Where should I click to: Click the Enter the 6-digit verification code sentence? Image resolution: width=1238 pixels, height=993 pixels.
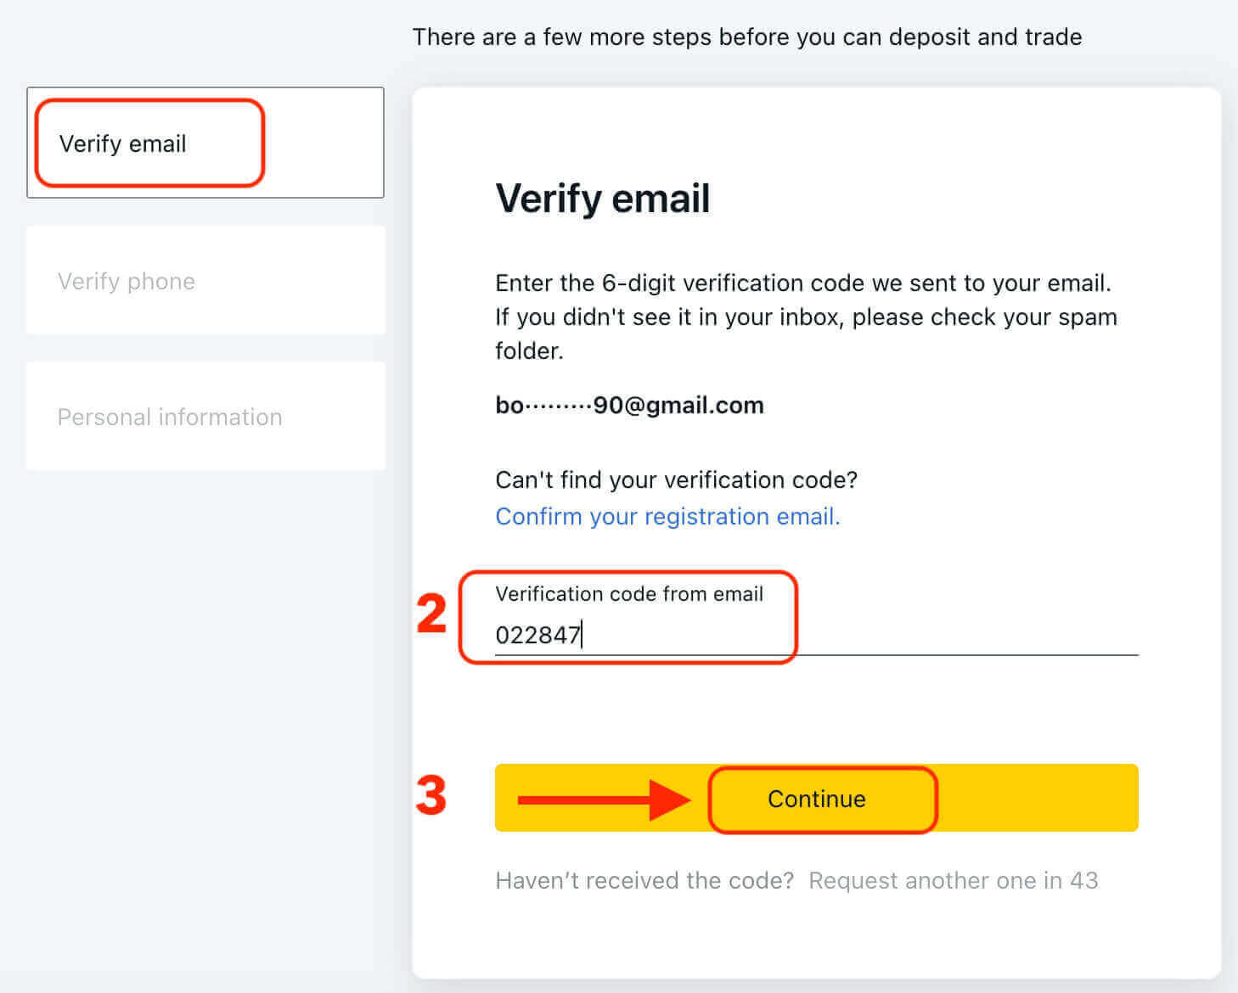[802, 283]
